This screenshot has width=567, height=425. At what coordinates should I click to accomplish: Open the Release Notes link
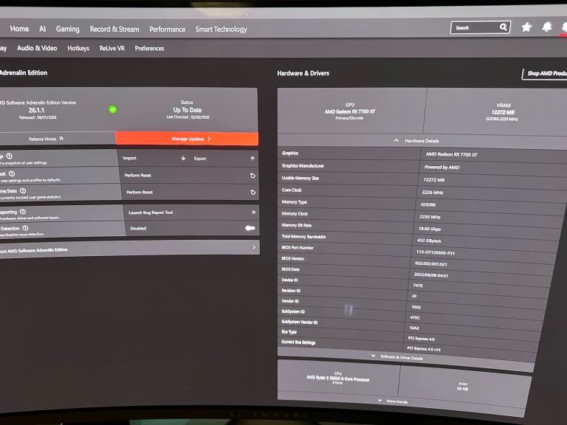click(46, 139)
